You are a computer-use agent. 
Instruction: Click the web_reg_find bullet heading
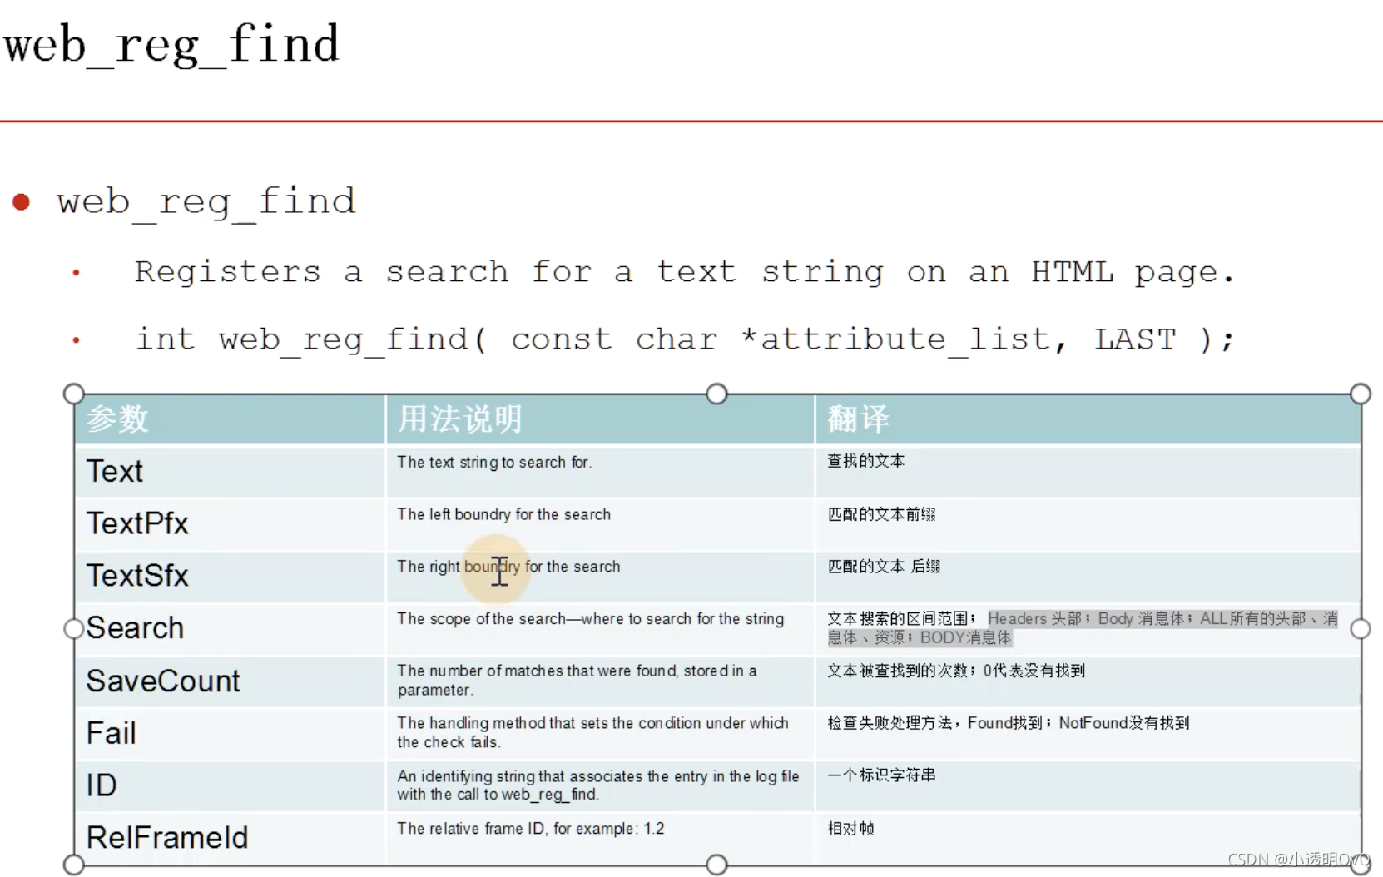point(206,202)
